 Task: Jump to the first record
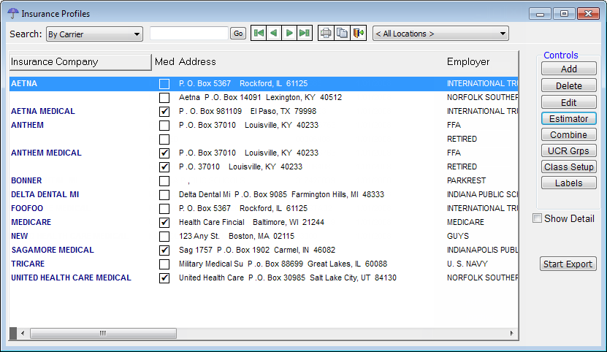click(259, 34)
